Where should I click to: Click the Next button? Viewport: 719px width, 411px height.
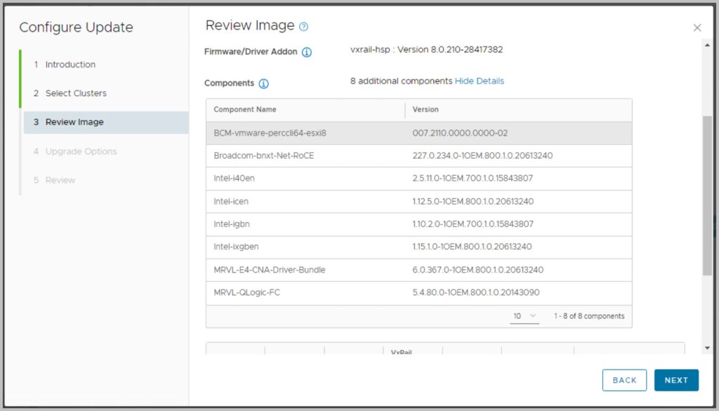[x=675, y=380]
